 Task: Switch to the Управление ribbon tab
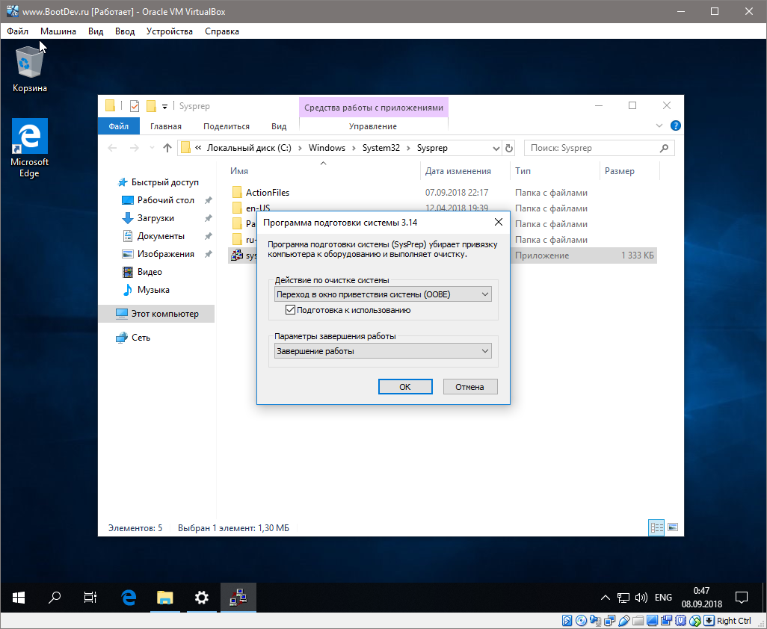[373, 126]
